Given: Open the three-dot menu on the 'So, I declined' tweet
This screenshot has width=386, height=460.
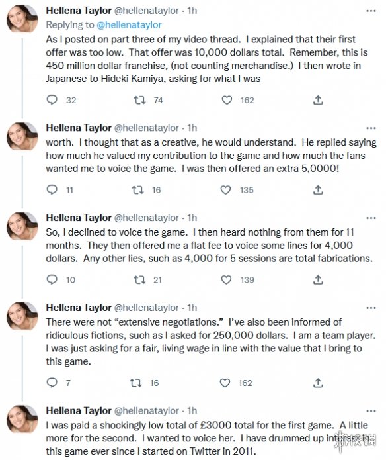Looking at the screenshot, I should (x=371, y=218).
